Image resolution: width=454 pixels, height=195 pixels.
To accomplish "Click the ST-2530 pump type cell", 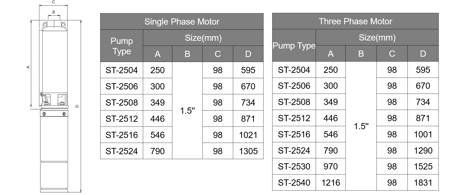I will (294, 166).
